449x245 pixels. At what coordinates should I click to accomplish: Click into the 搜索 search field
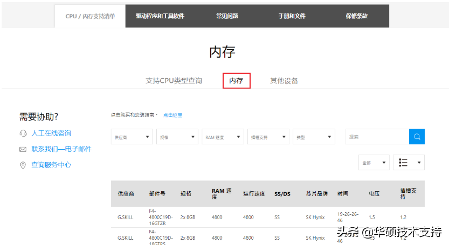(x=377, y=137)
